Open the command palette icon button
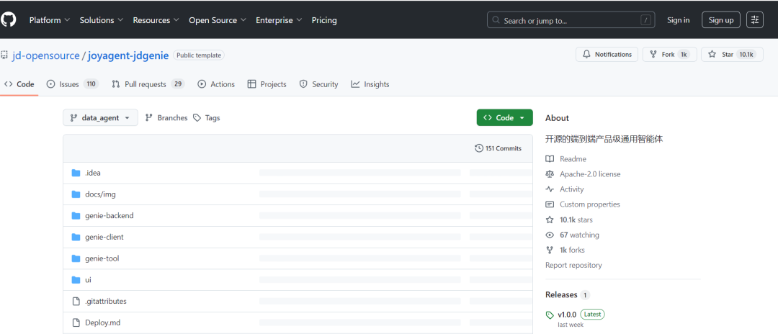The image size is (778, 334). 755,20
